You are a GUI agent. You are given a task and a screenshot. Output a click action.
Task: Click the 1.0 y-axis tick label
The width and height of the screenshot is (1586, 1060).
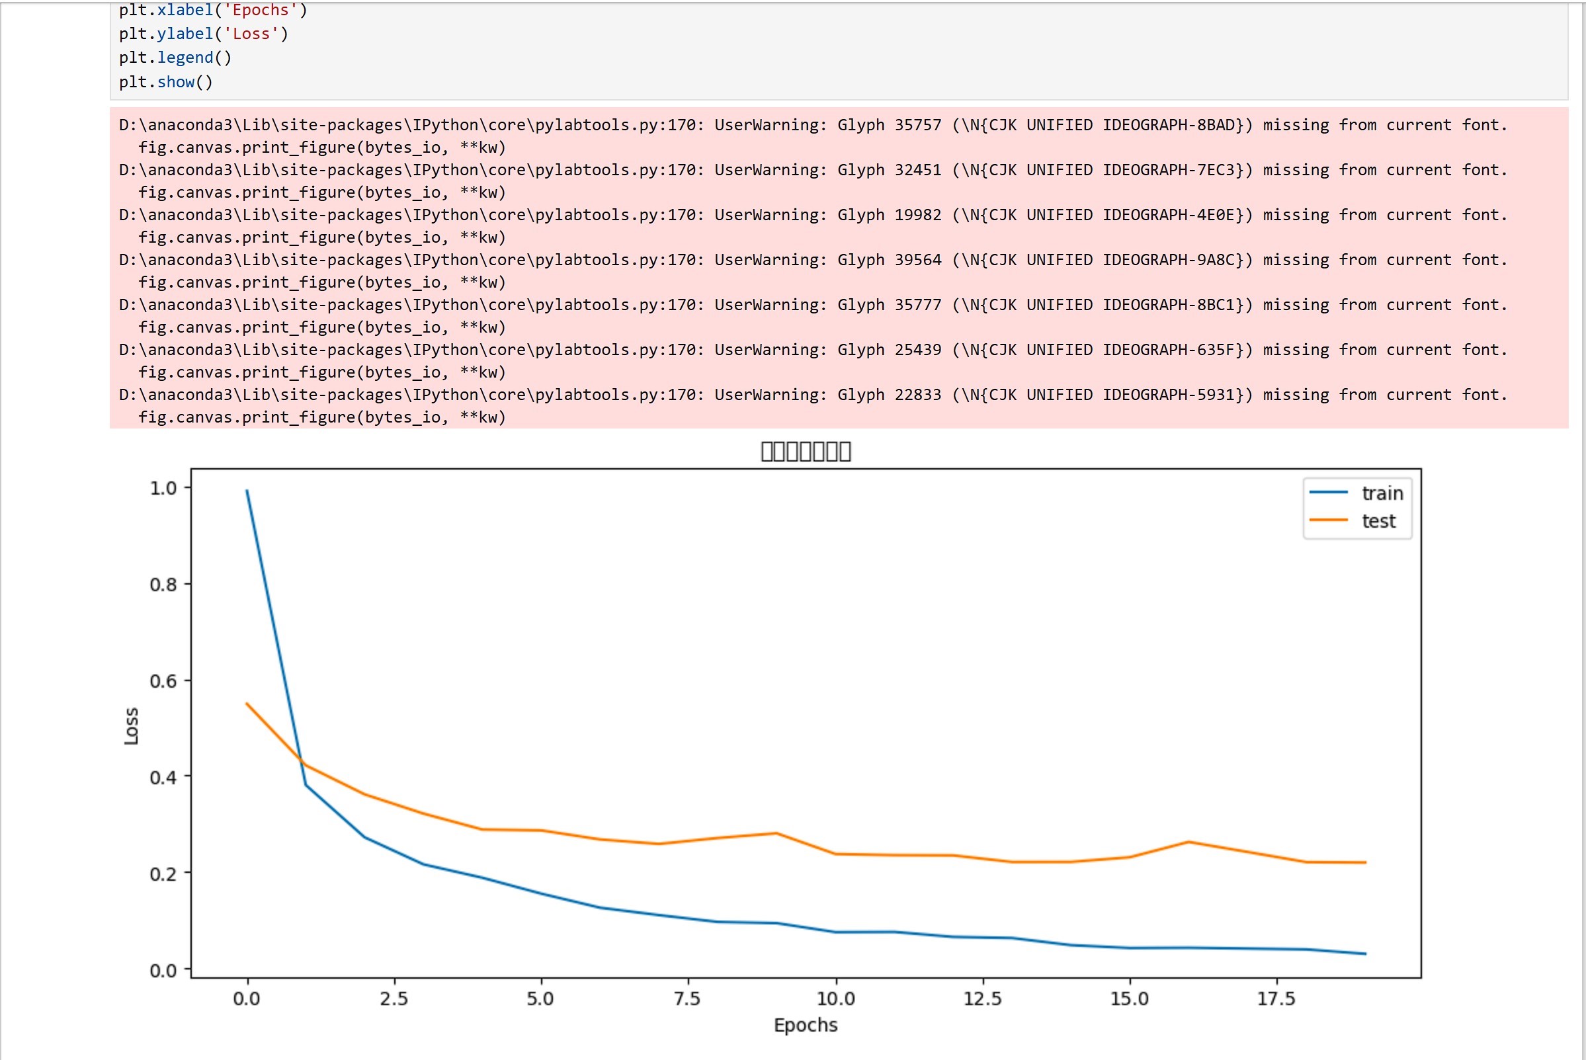coord(163,488)
